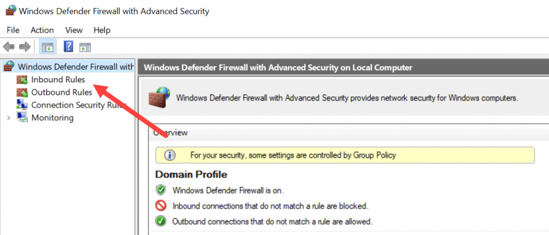Click the Connection Security Rules icon
Image resolution: width=549 pixels, height=235 pixels.
click(x=22, y=105)
